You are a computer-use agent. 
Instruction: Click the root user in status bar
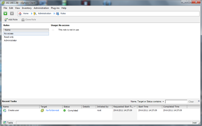click(x=195, y=123)
